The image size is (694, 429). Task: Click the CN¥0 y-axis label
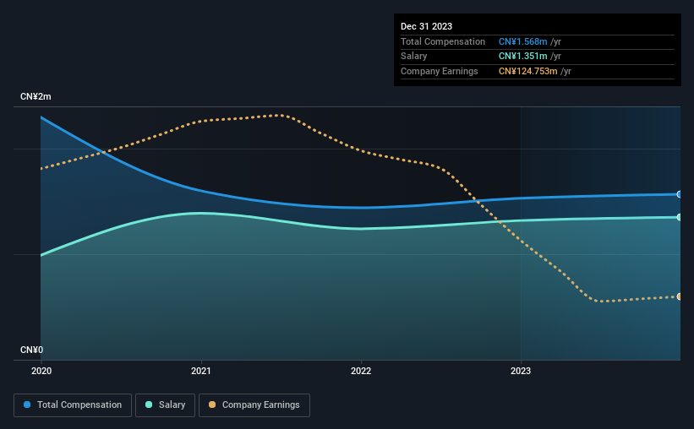tap(32, 350)
